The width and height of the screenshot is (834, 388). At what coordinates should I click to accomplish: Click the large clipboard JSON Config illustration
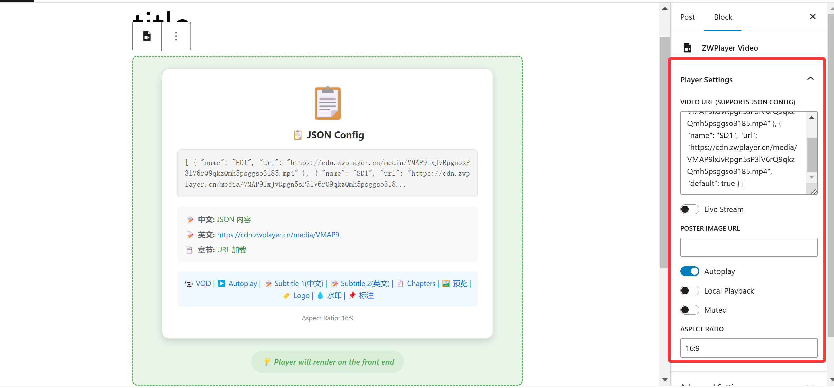point(327,103)
